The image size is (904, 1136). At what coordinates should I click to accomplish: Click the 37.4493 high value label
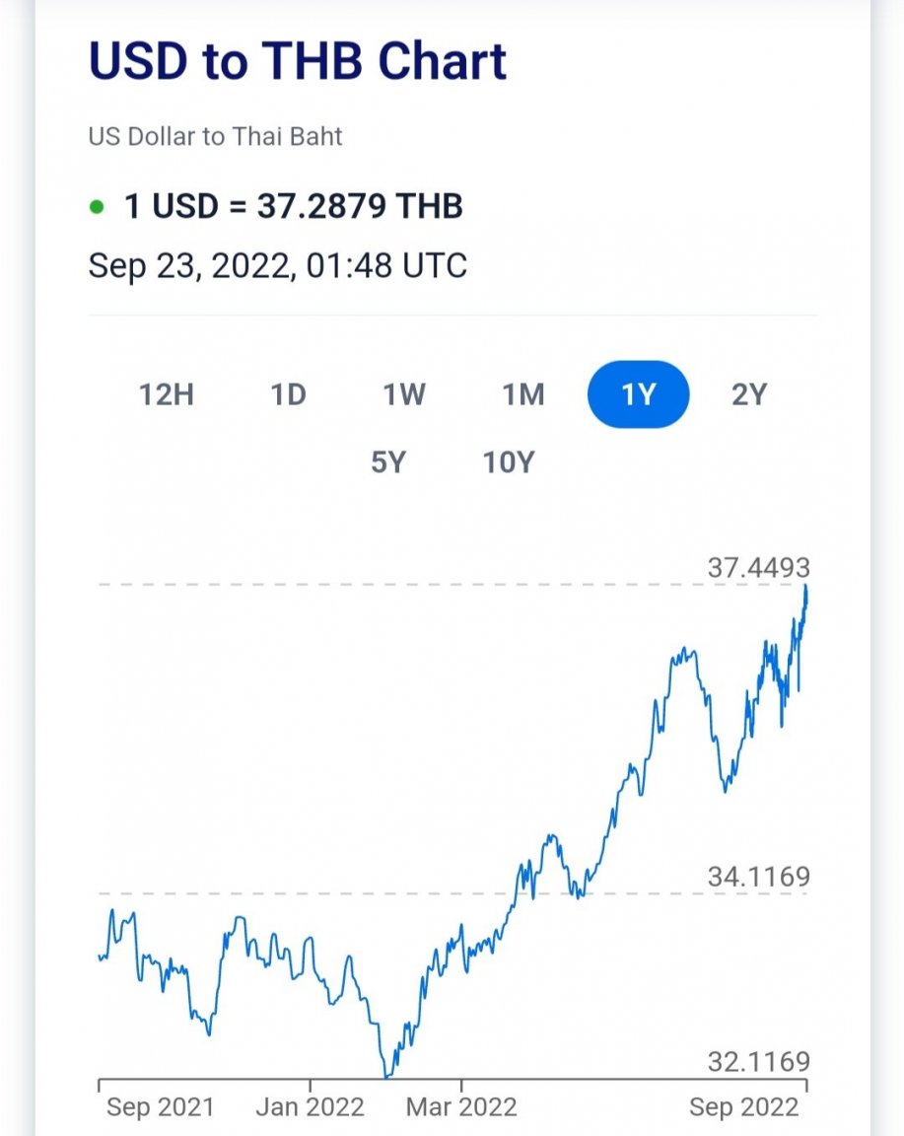[758, 567]
